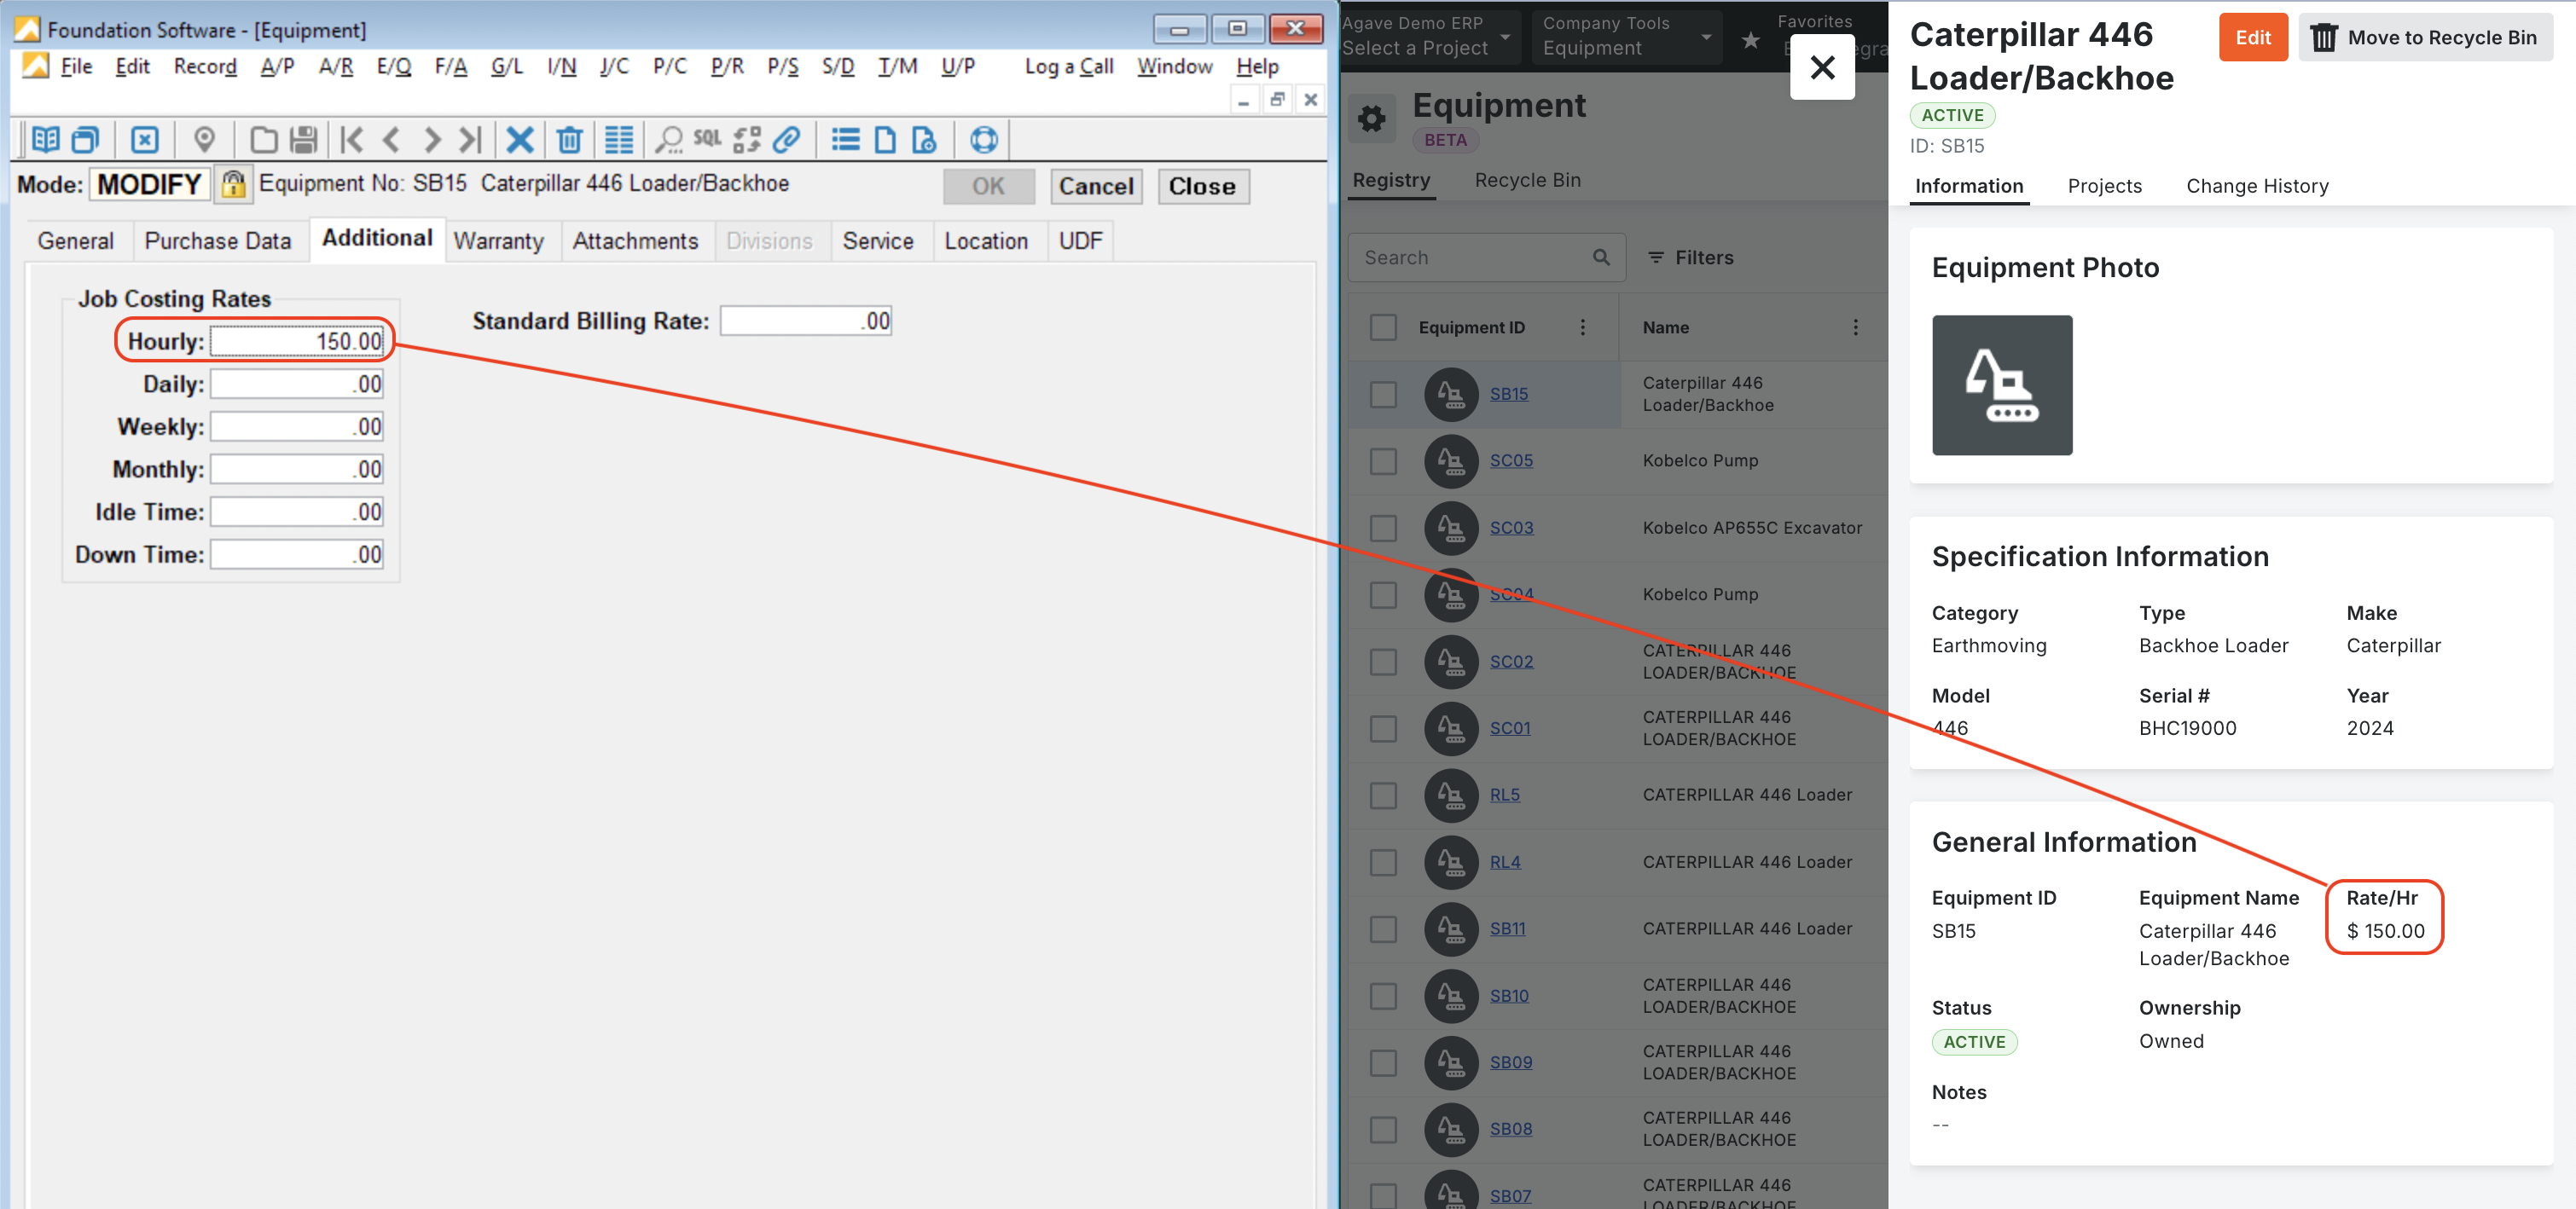Click the padlock icon next to MODIFY
The width and height of the screenshot is (2576, 1209).
(x=233, y=185)
